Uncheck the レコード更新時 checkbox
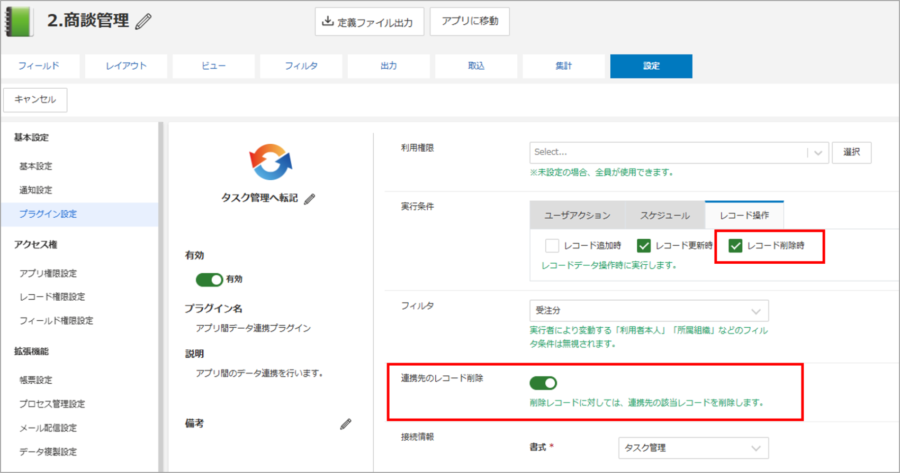Viewport: 900px width, 473px height. (644, 246)
